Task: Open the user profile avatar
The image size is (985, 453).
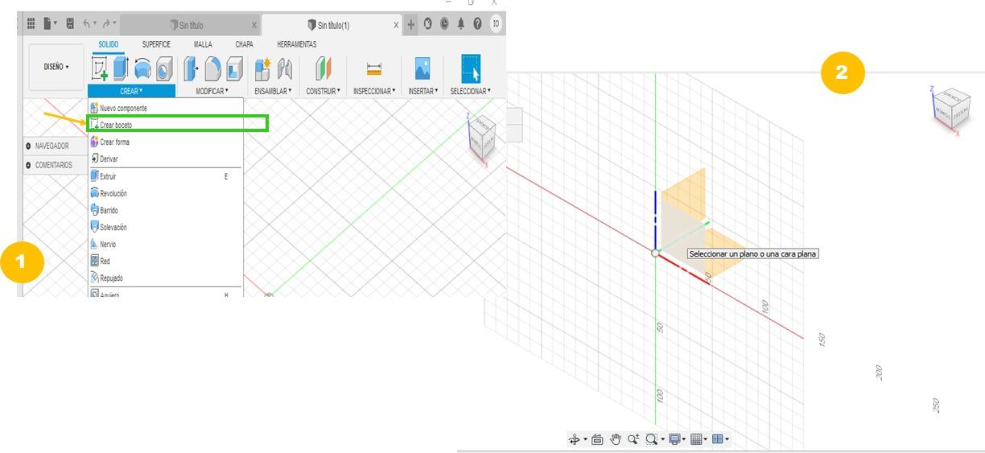Action: [497, 24]
